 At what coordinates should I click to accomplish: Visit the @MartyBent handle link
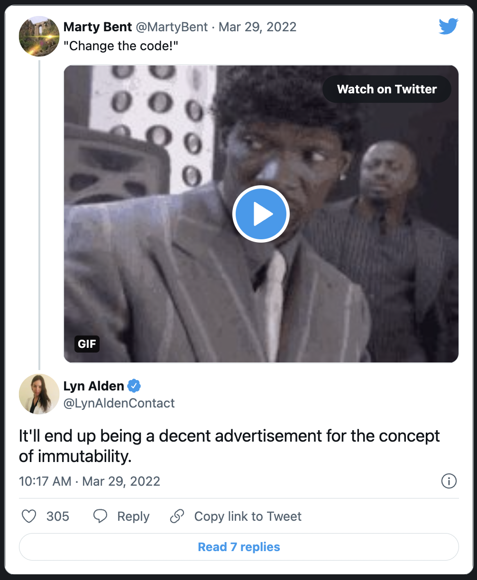click(x=172, y=27)
